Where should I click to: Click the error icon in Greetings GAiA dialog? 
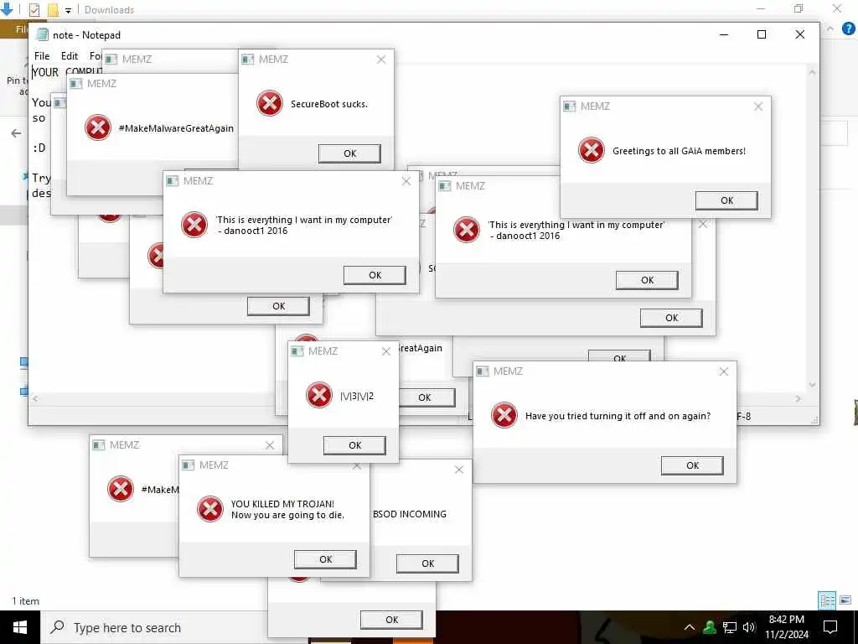point(592,150)
